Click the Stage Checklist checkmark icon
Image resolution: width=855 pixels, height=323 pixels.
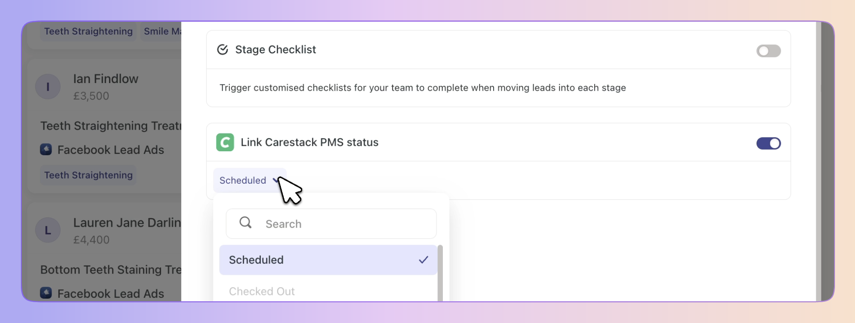(x=222, y=50)
